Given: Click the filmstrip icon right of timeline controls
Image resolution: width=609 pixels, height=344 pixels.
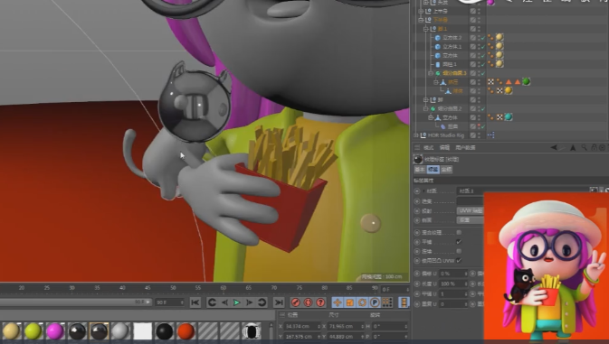Looking at the screenshot, I should point(404,302).
